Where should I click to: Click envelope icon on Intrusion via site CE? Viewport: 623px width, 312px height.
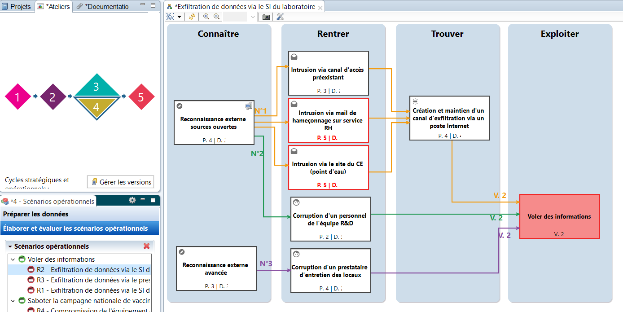(294, 151)
